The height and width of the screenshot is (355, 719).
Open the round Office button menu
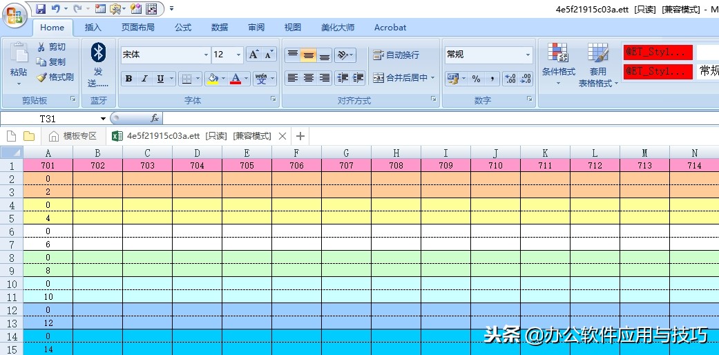15,15
